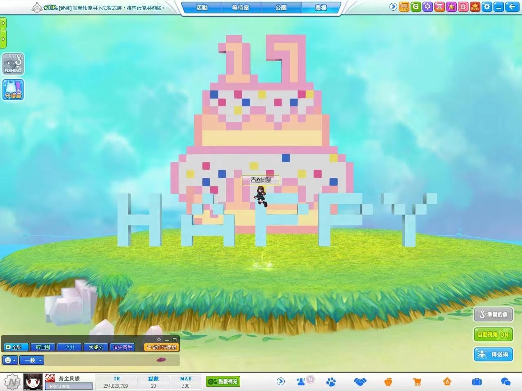The height and width of the screenshot is (391, 522).
Task: Open the orange house icon
Action: pyautogui.click(x=447, y=382)
